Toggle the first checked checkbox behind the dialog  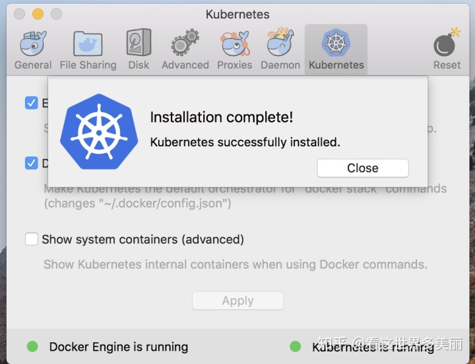[x=31, y=103]
